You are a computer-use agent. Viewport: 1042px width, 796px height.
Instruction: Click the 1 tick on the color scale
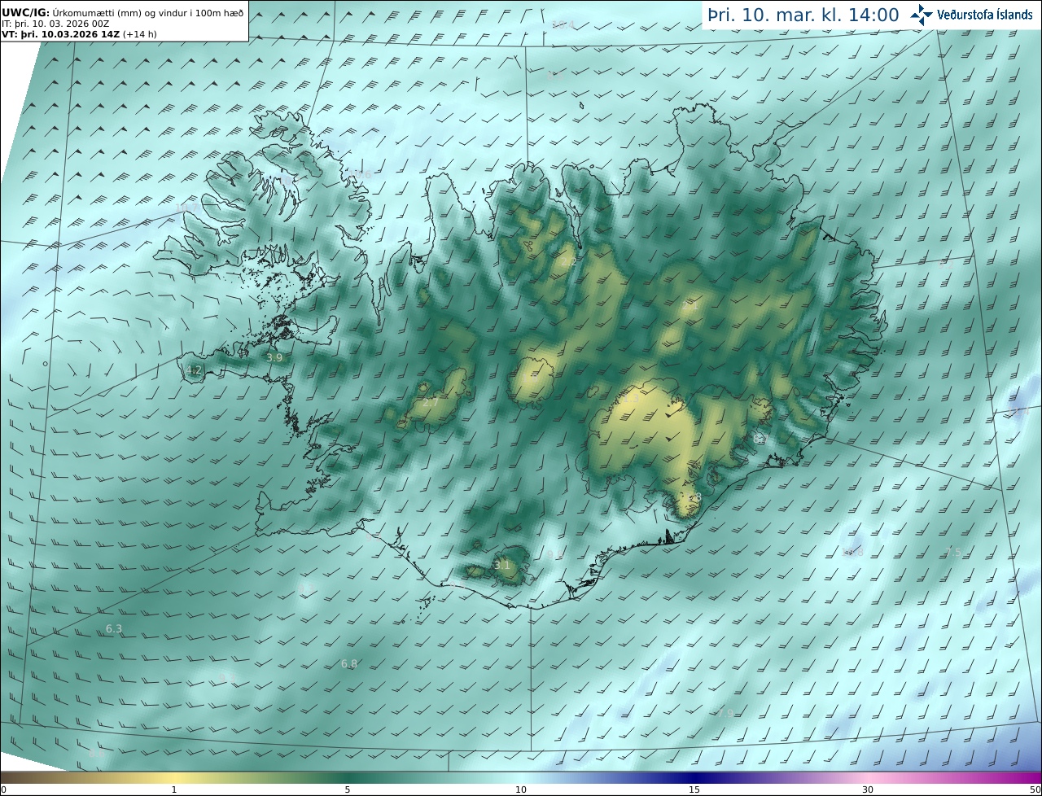tap(174, 789)
